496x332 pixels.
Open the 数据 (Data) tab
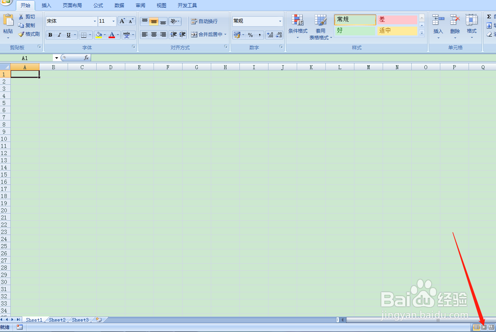[119, 6]
